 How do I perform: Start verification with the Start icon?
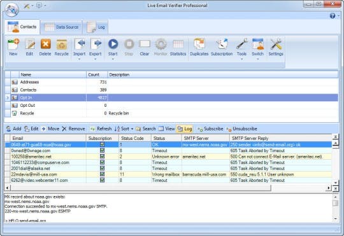(113, 44)
